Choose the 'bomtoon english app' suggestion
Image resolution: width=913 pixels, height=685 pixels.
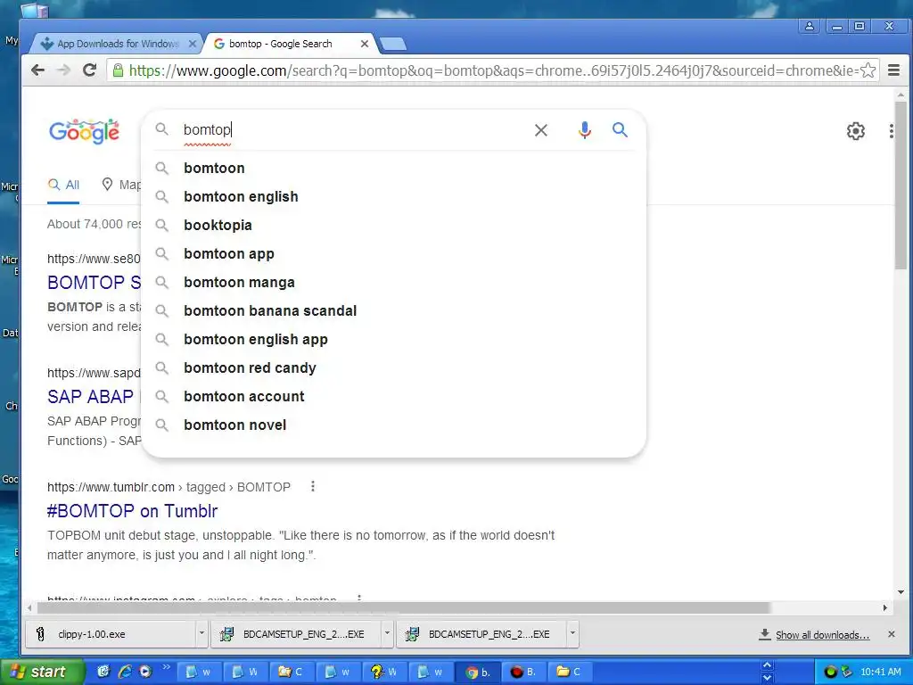[x=393, y=340]
